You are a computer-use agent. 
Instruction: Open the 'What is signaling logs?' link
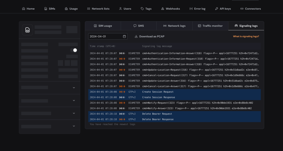pyautogui.click(x=246, y=37)
